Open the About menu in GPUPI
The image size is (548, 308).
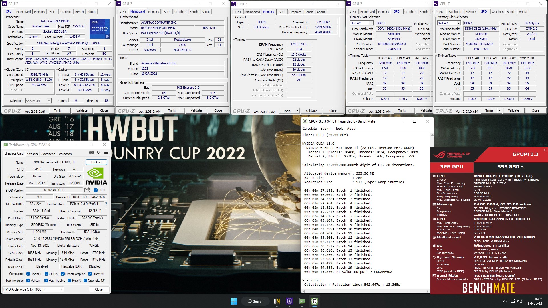pos(352,129)
